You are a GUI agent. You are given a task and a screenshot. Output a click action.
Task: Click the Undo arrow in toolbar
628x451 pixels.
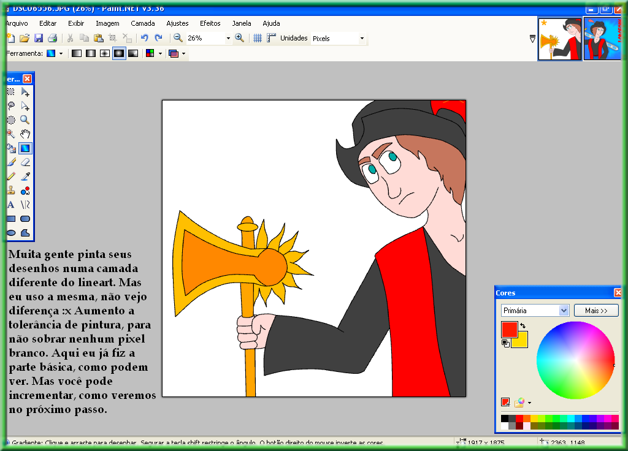point(145,38)
